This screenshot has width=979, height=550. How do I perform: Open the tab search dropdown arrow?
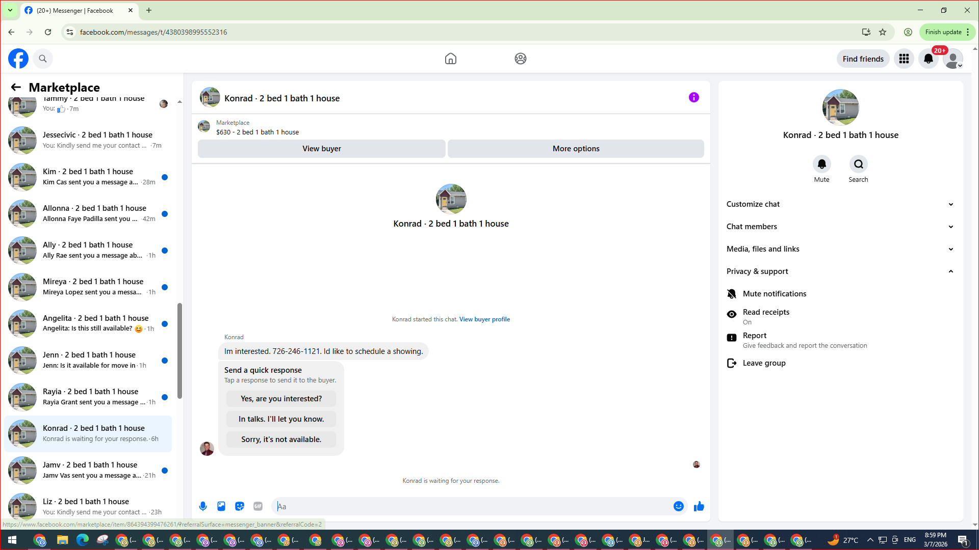coord(10,10)
